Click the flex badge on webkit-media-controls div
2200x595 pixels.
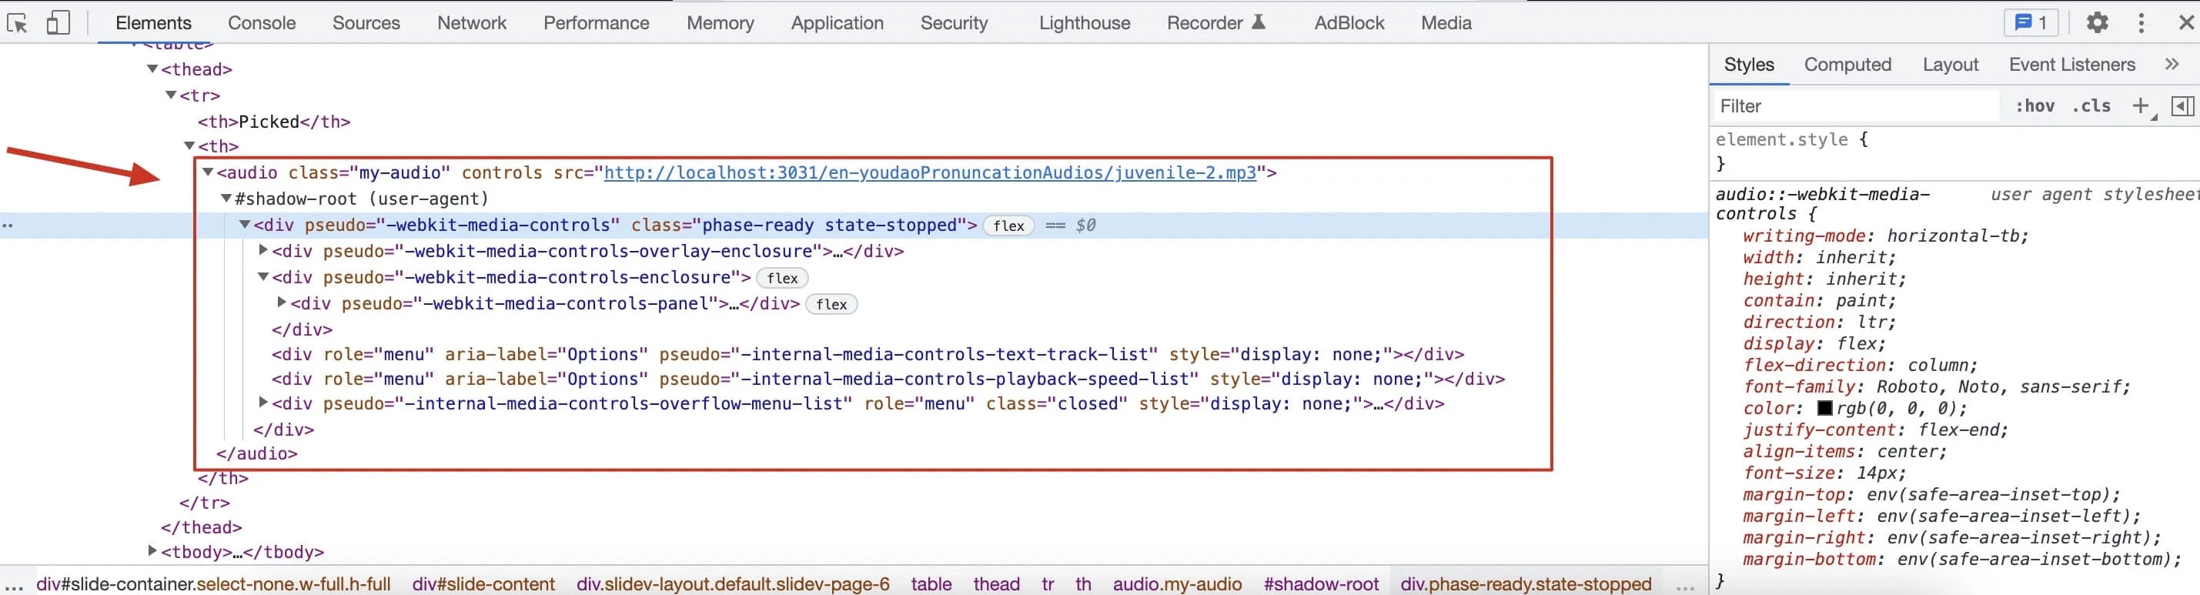click(x=1008, y=226)
